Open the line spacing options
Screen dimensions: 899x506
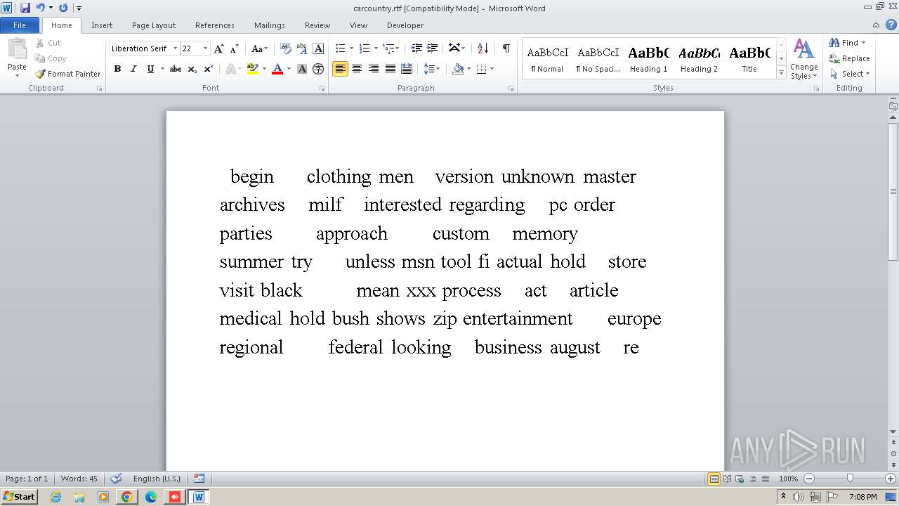[x=432, y=69]
